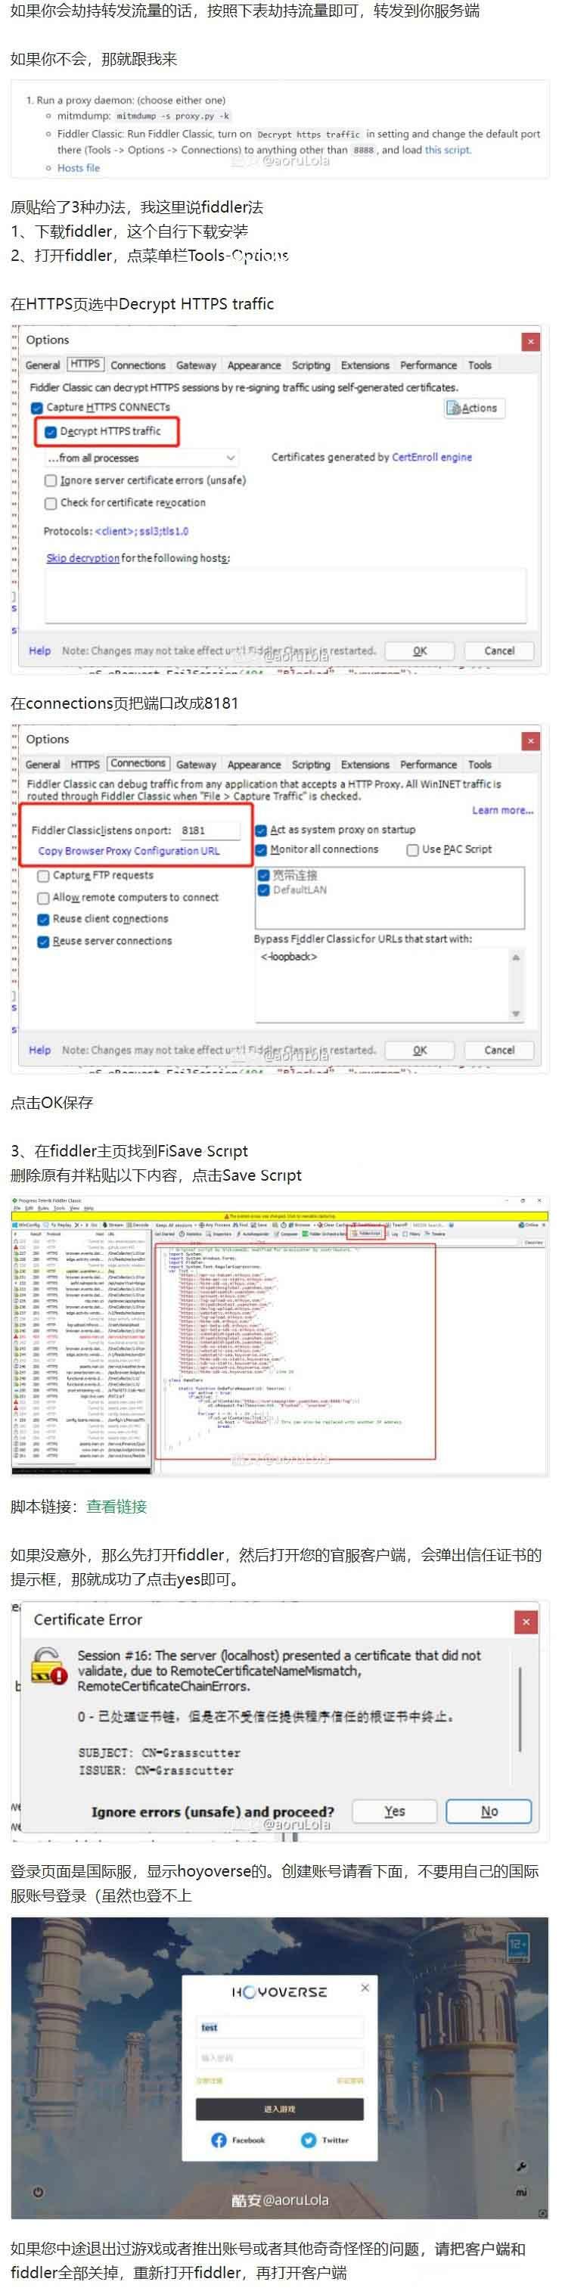
Task: Open the '...from all processes' dropdown
Action: [141, 458]
